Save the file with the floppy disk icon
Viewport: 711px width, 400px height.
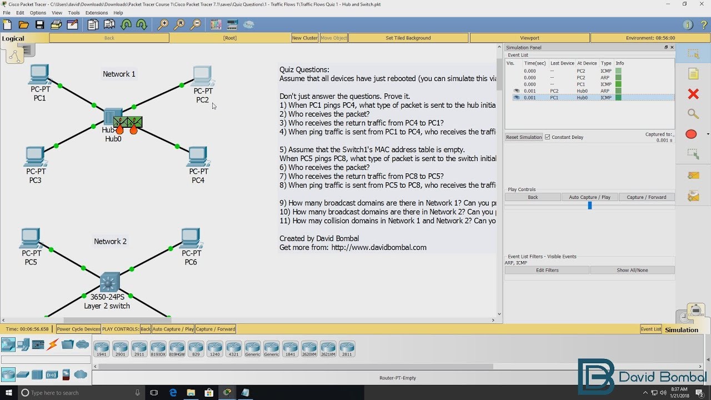(39, 24)
